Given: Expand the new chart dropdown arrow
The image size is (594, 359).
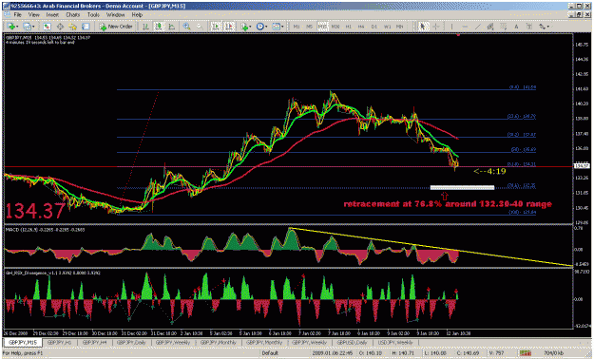Looking at the screenshot, I should click(x=17, y=27).
